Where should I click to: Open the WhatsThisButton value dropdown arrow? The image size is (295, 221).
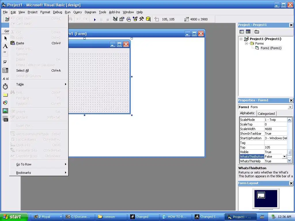pos(284,157)
